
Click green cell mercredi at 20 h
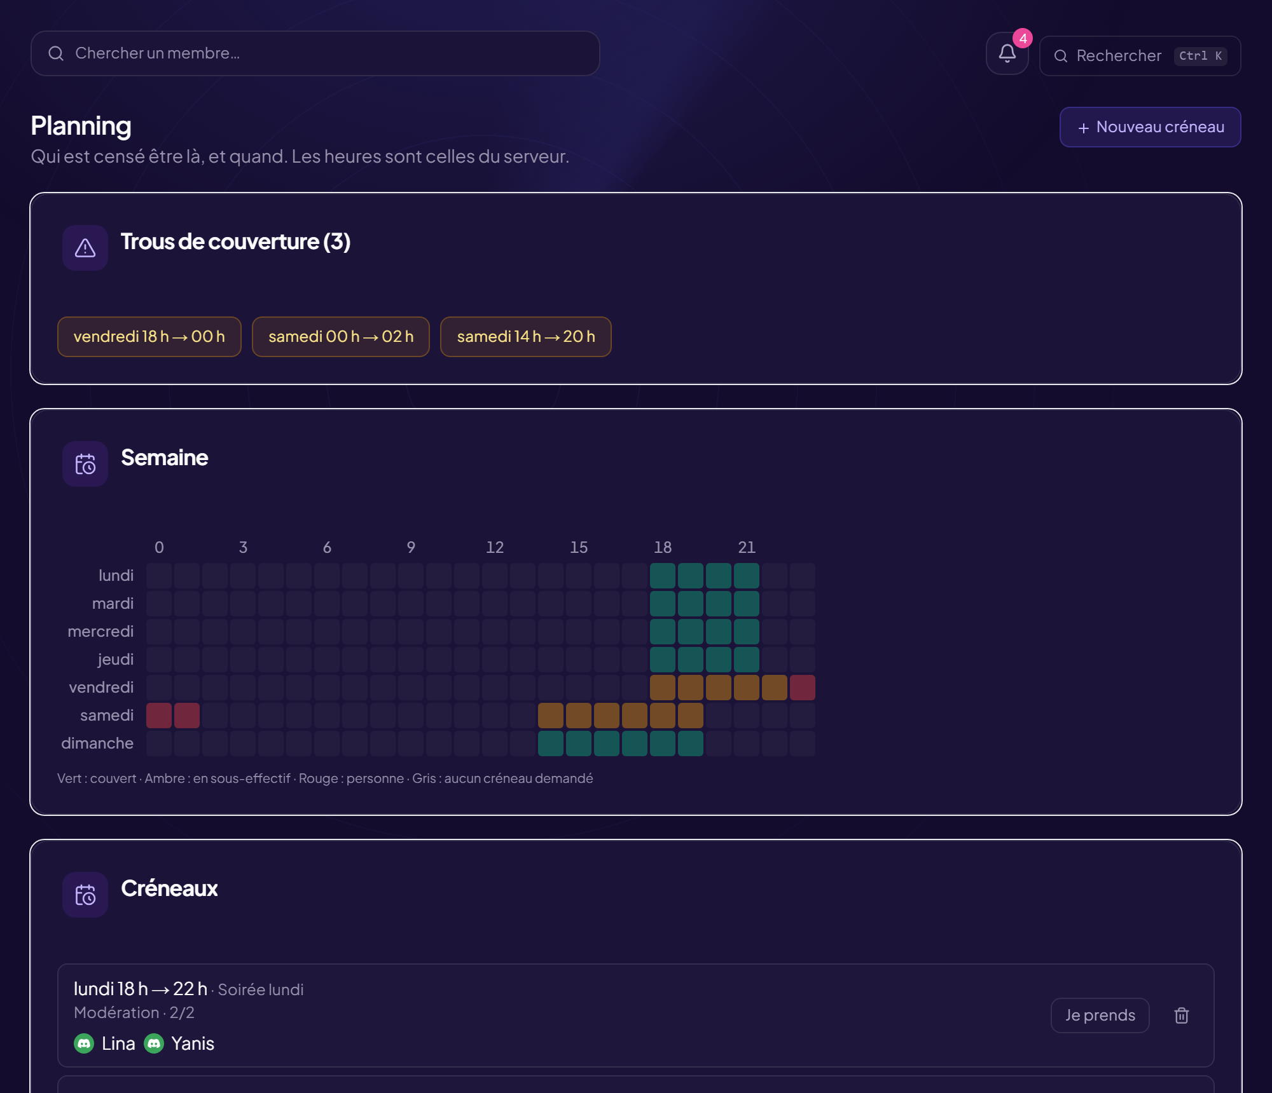719,632
